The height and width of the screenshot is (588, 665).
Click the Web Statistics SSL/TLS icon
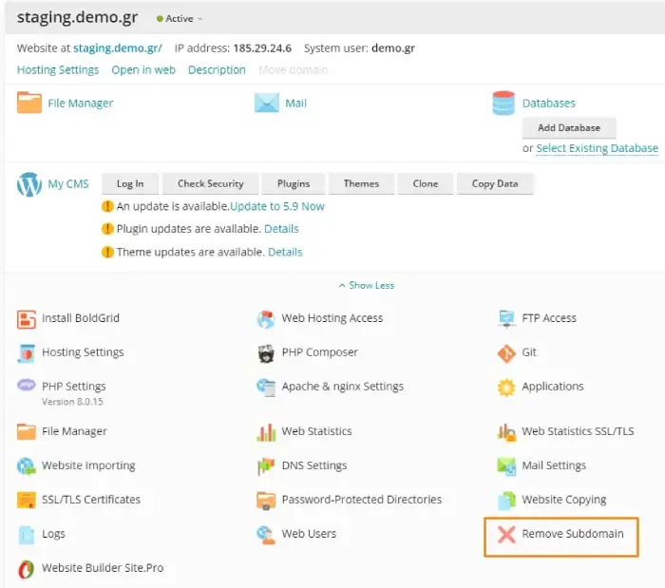(x=506, y=432)
